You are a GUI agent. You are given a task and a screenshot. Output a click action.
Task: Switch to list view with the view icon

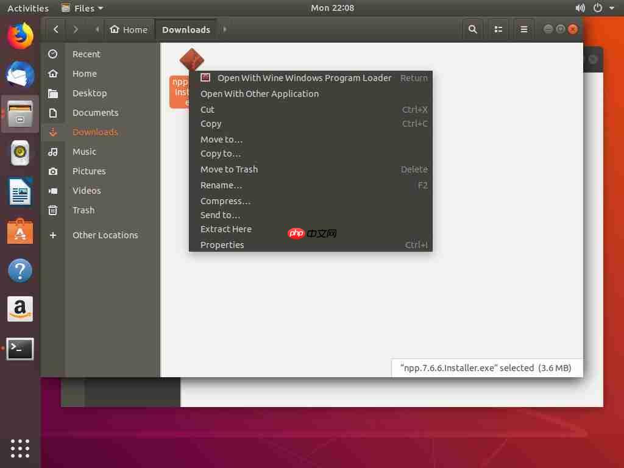498,29
